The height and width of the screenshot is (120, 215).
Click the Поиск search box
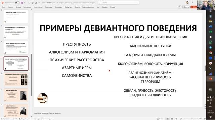[x=119, y=3]
